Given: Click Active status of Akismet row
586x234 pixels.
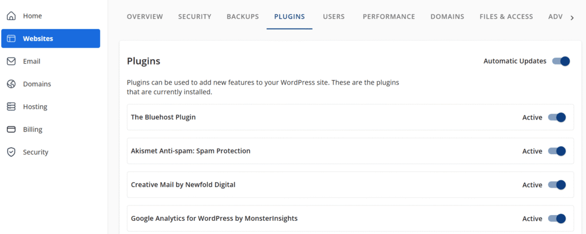Looking at the screenshot, I should [x=532, y=151].
